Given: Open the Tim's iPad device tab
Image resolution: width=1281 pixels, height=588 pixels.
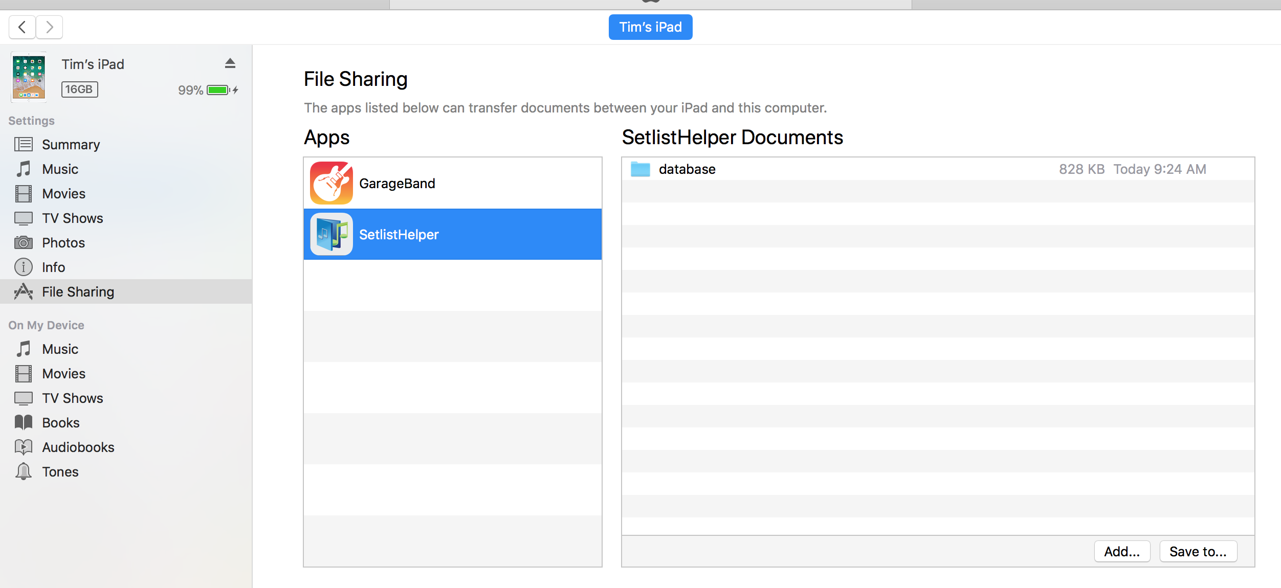Looking at the screenshot, I should coord(650,27).
